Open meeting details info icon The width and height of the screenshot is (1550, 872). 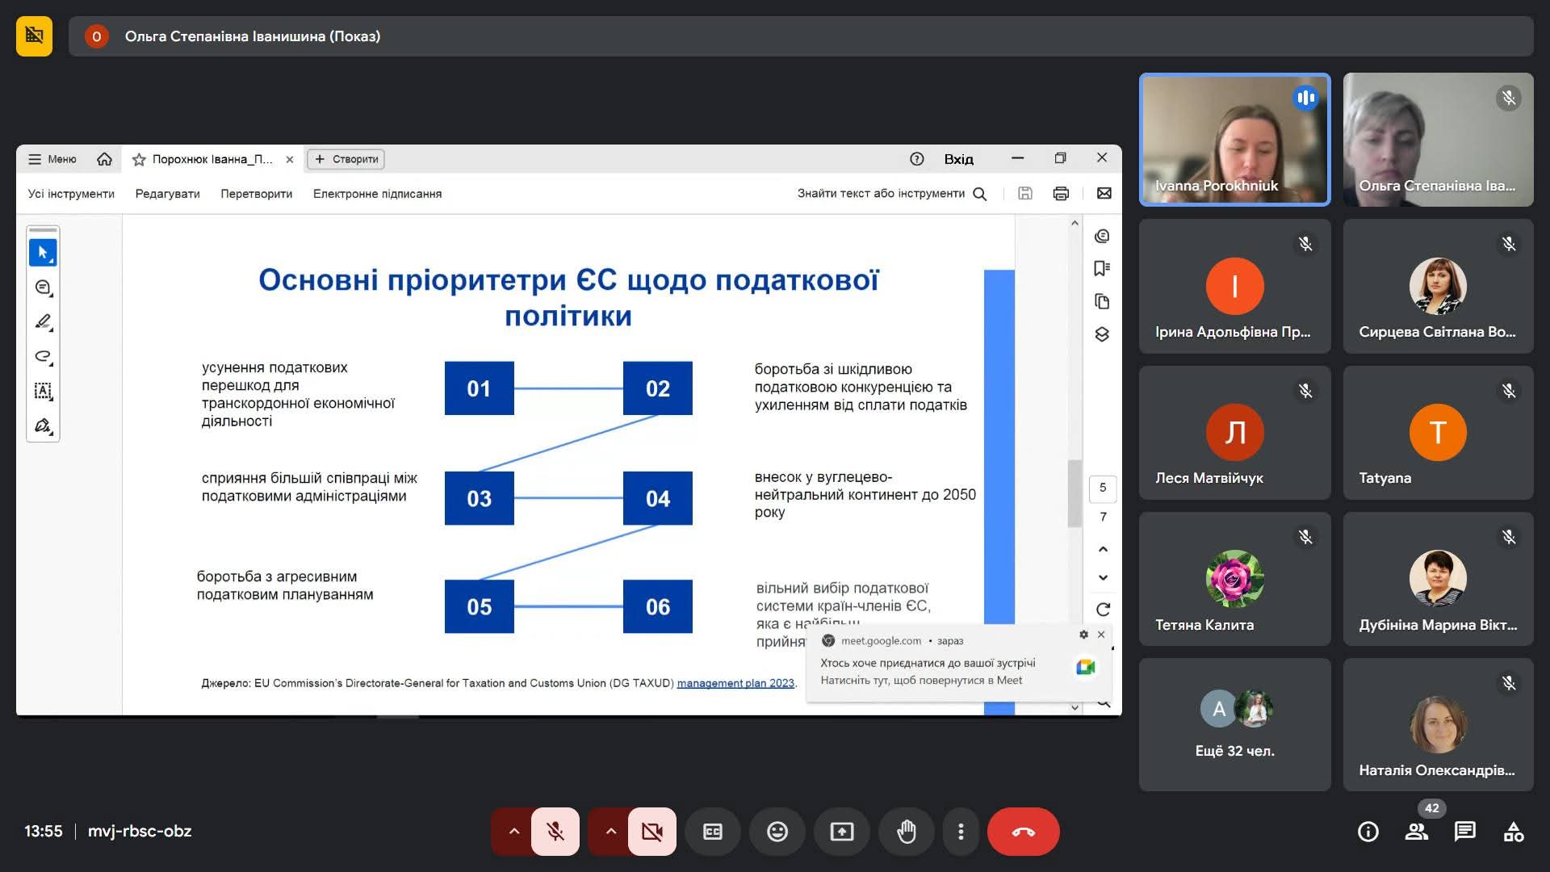pyautogui.click(x=1368, y=832)
